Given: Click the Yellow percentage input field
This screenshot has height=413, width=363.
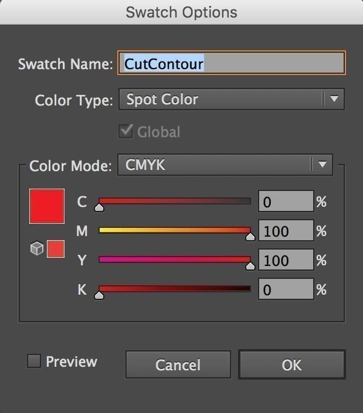Looking at the screenshot, I should [286, 260].
